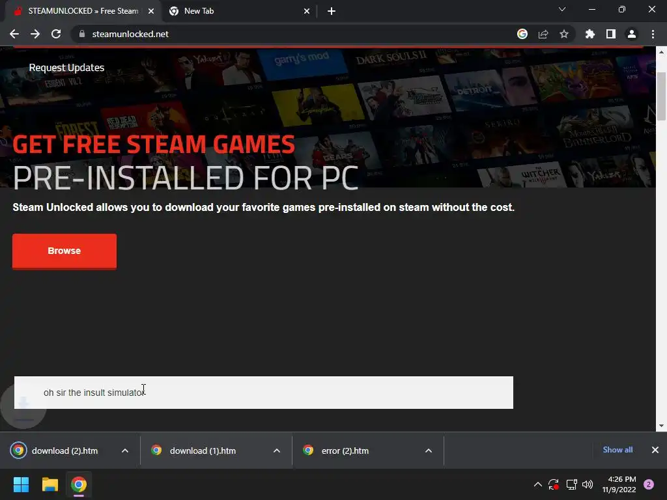Share this page using the share icon
Screen dimensions: 667x500
click(x=543, y=34)
